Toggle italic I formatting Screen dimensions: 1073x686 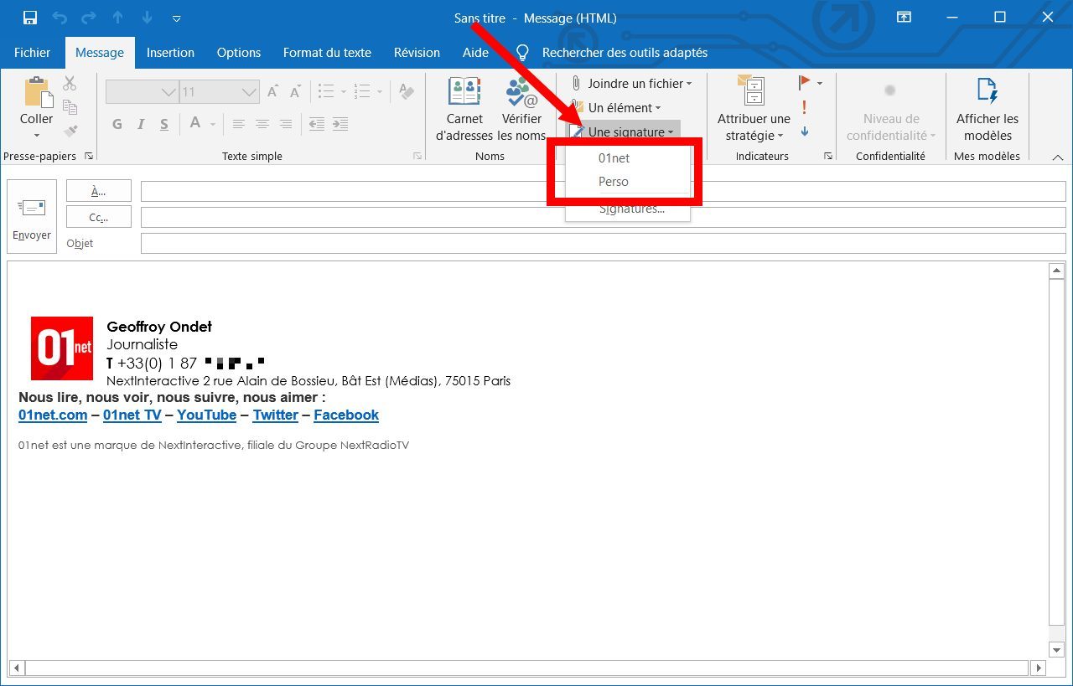point(141,124)
